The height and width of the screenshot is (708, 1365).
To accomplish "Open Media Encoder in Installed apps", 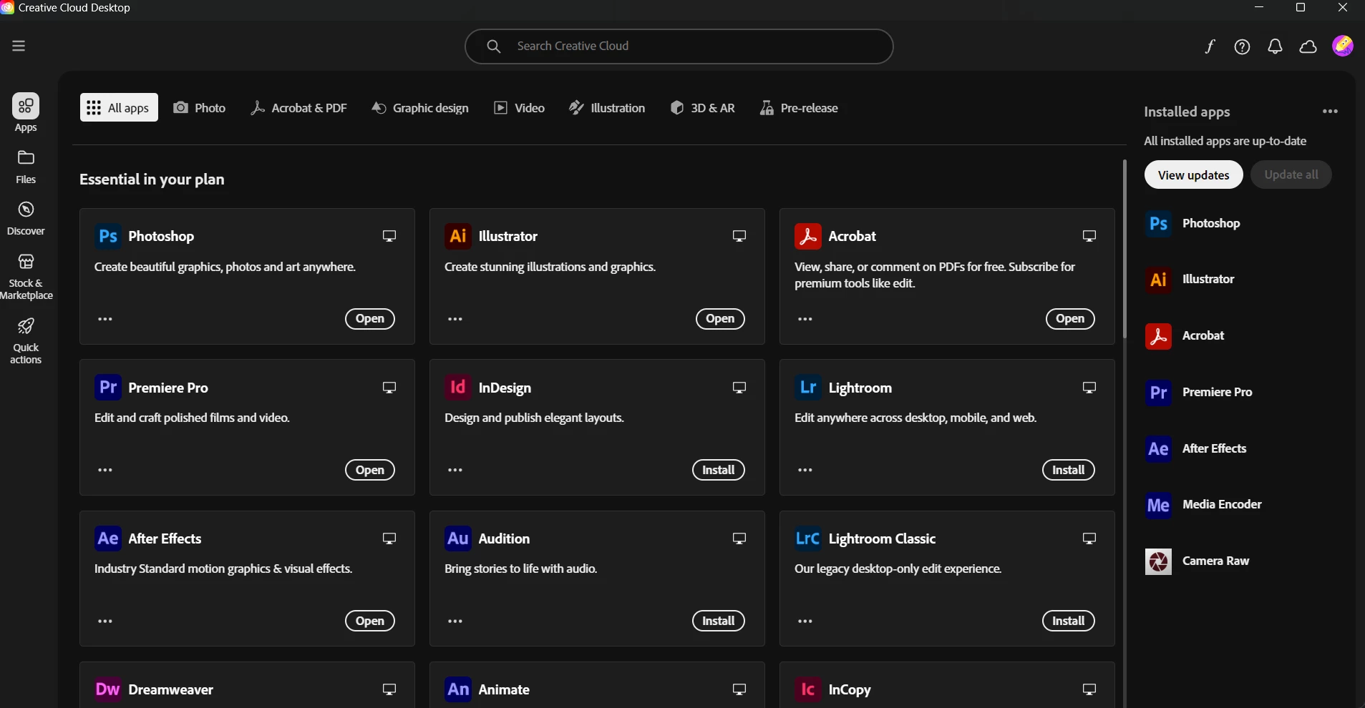I will click(x=1203, y=505).
